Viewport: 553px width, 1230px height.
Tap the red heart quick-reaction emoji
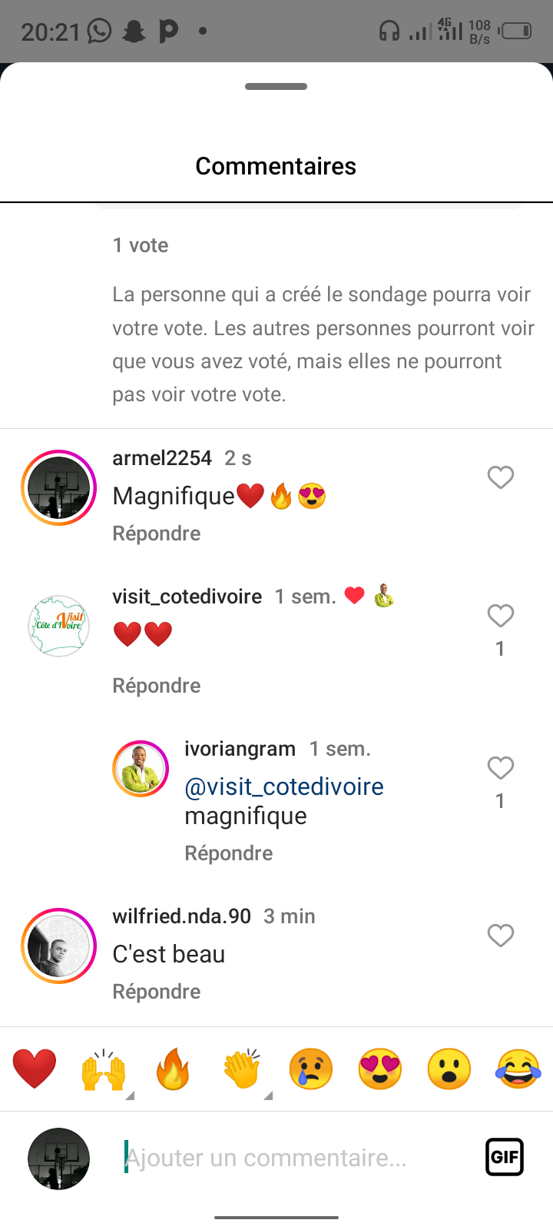click(35, 1069)
